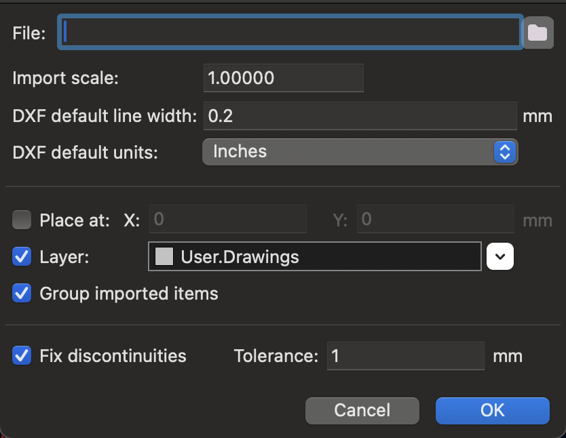Enable the Place at checkbox

point(22,220)
